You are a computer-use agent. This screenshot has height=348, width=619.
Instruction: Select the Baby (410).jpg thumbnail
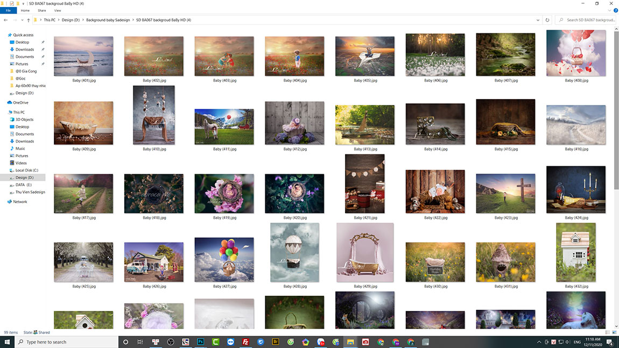pyautogui.click(x=153, y=115)
